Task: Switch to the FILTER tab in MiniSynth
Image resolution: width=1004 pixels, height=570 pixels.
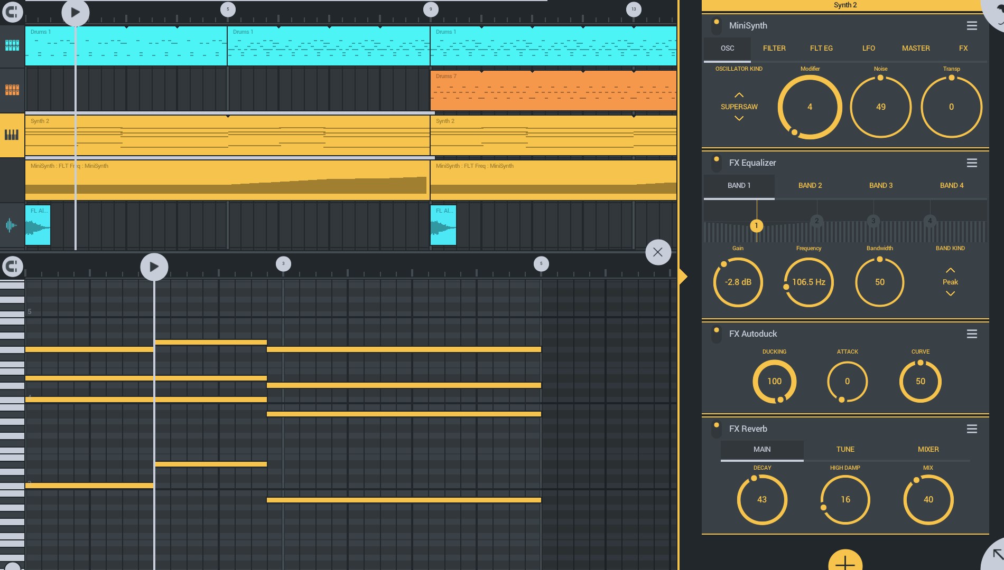Action: [774, 48]
